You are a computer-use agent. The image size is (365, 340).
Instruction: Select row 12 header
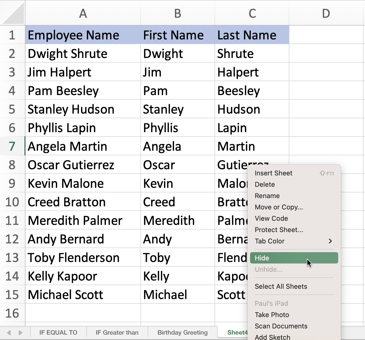pos(12,239)
